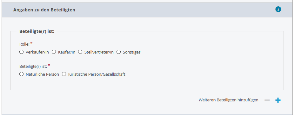Click the bold Beteiligte(r) ist legend

pos(37,31)
